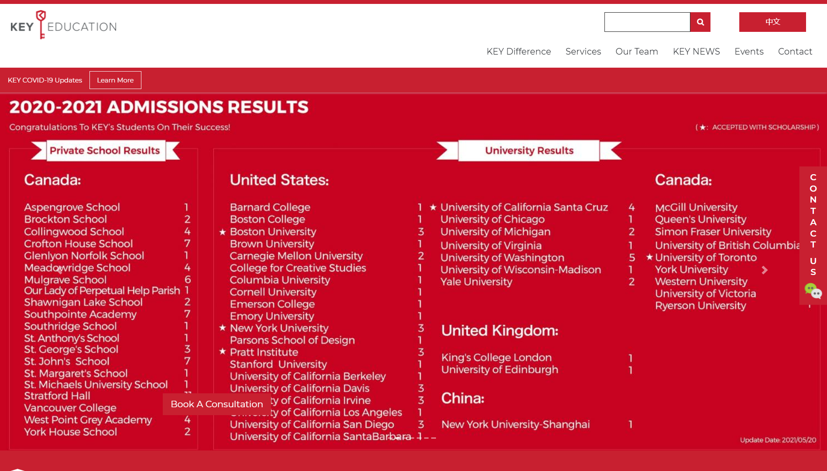Advance to next carousel slide arrow

click(764, 270)
